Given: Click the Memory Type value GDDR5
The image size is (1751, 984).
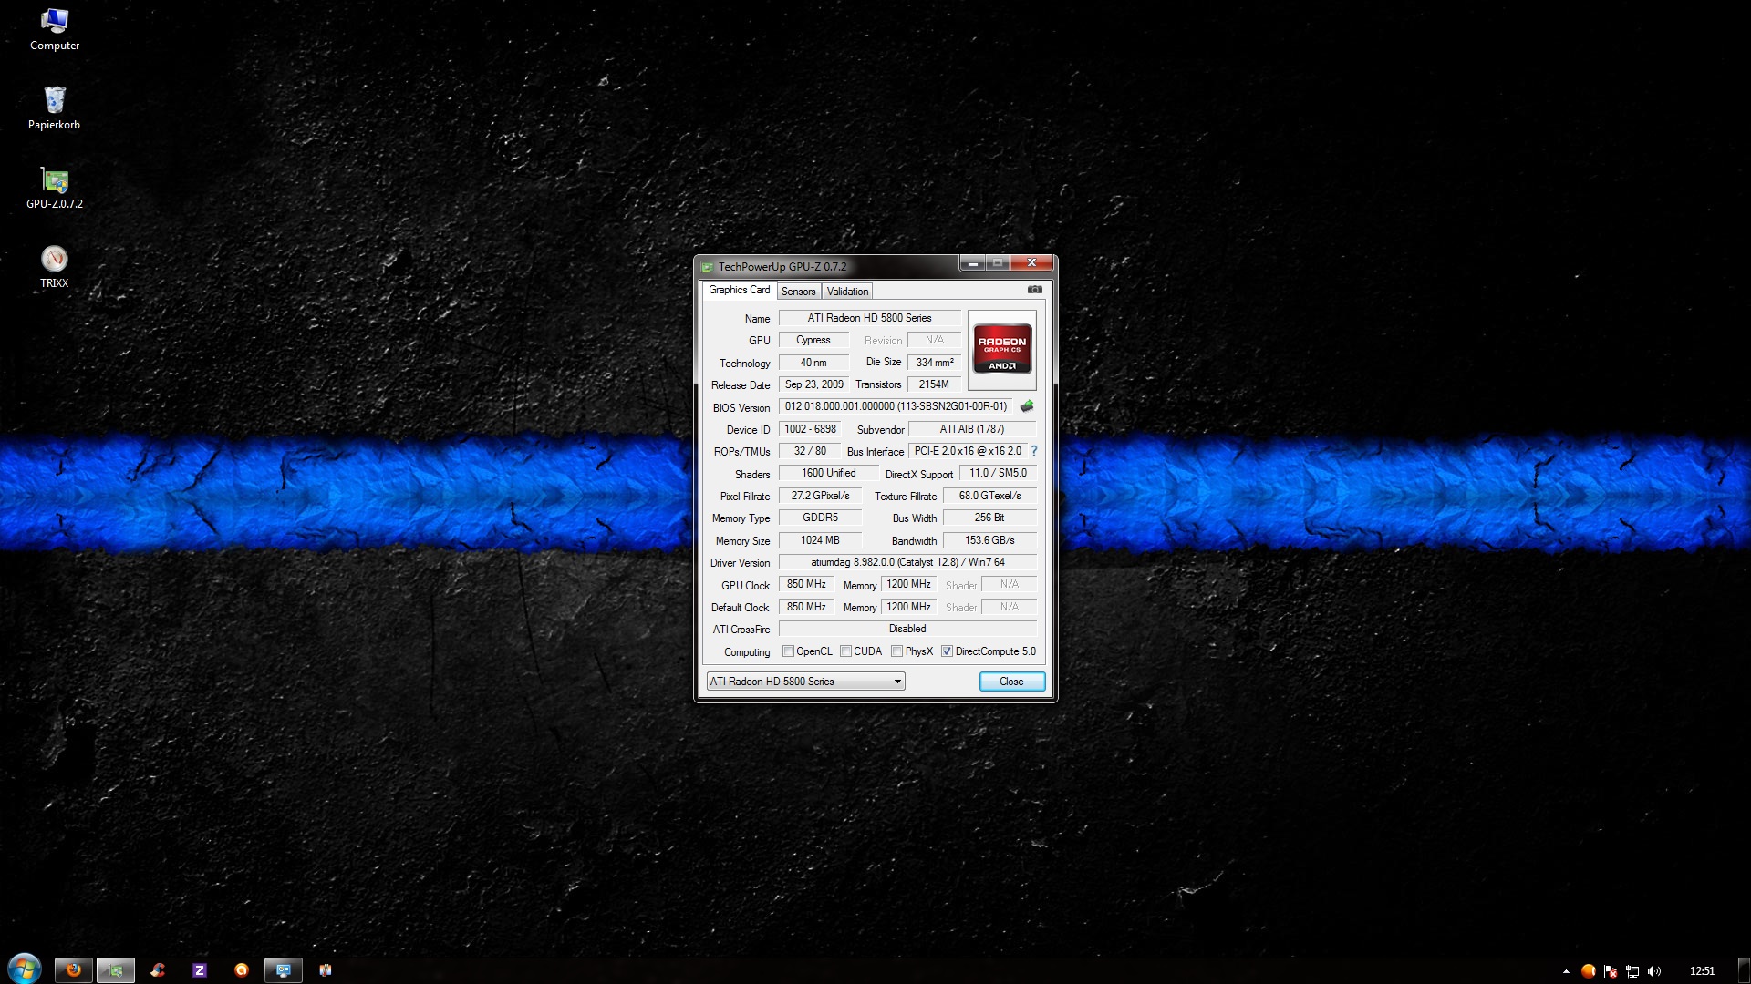Looking at the screenshot, I should click(x=820, y=518).
